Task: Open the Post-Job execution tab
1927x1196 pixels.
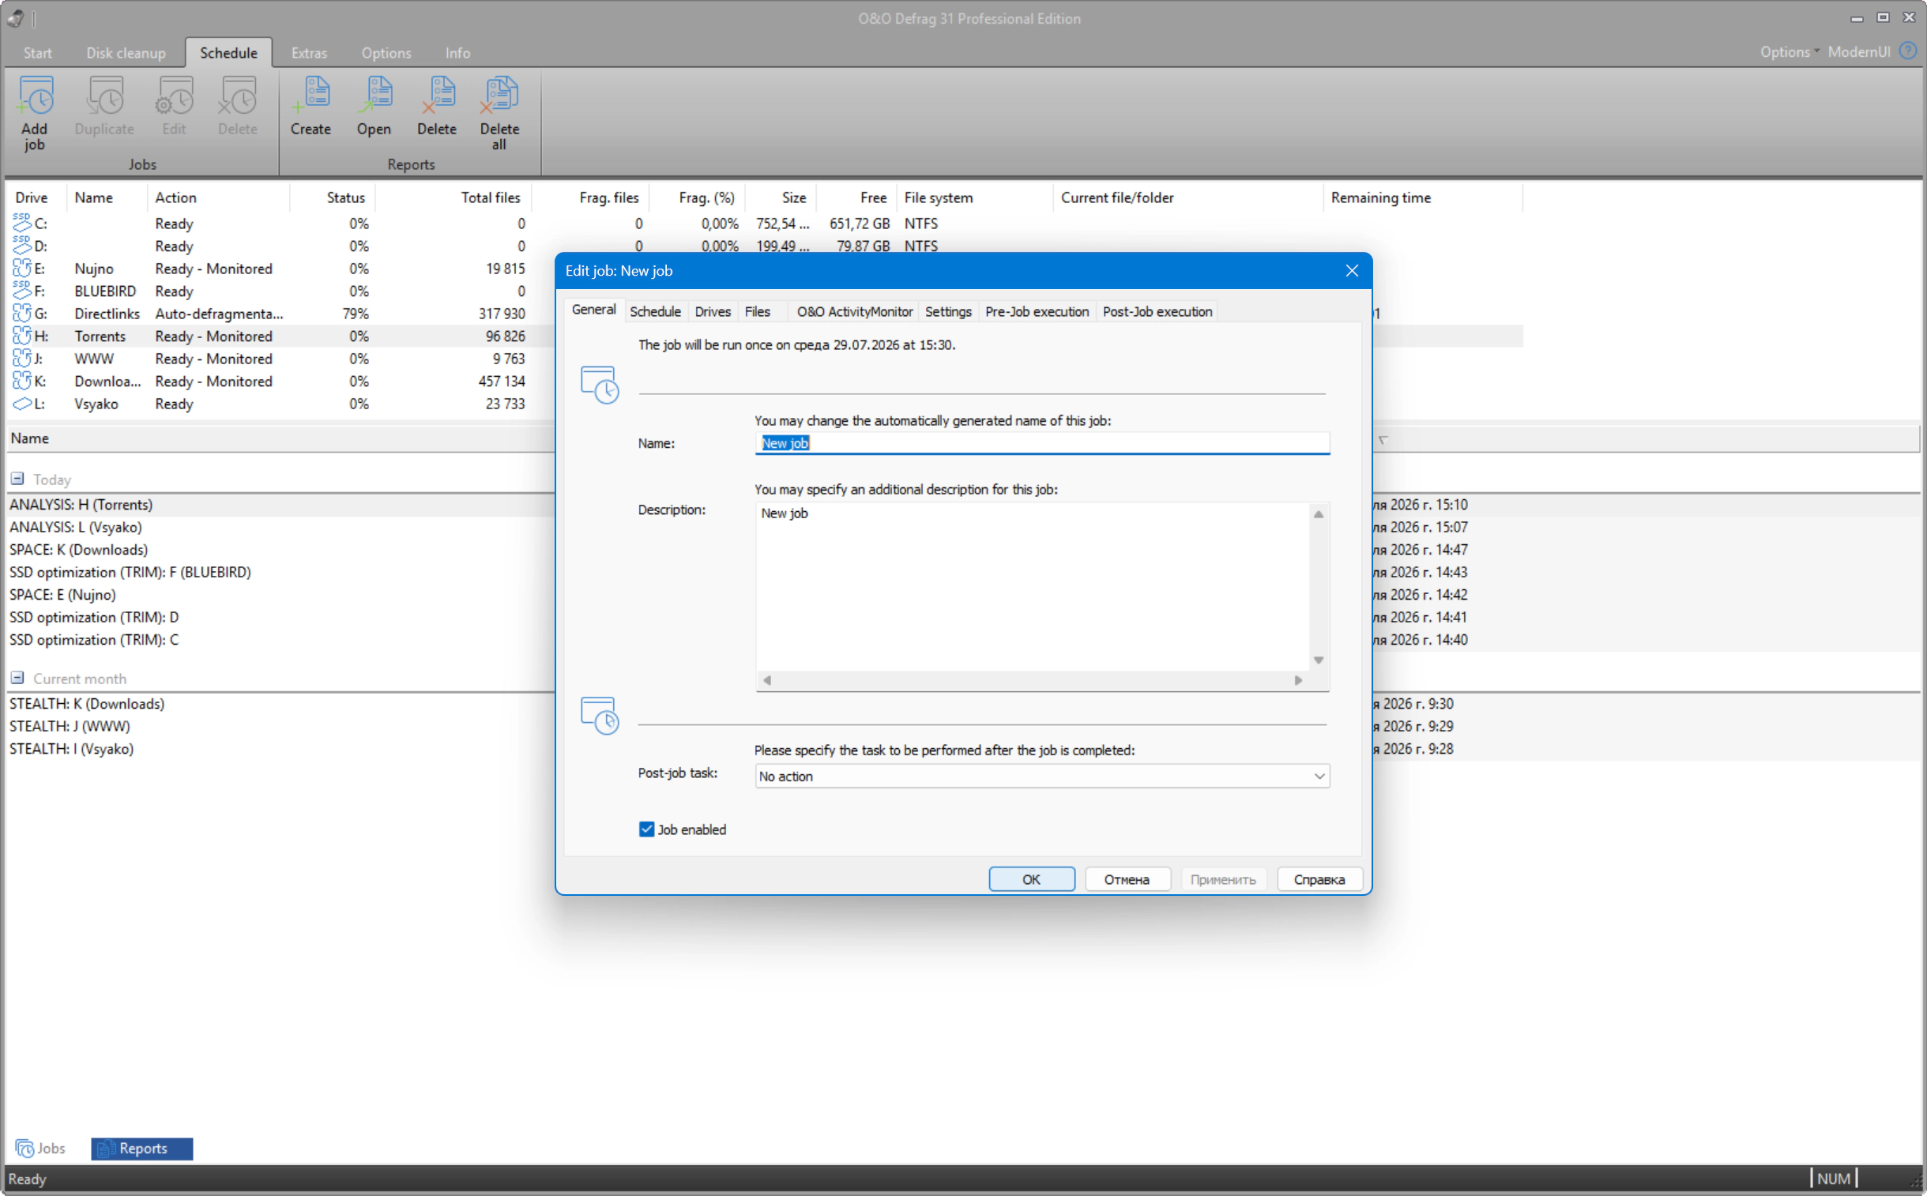Action: pyautogui.click(x=1157, y=312)
